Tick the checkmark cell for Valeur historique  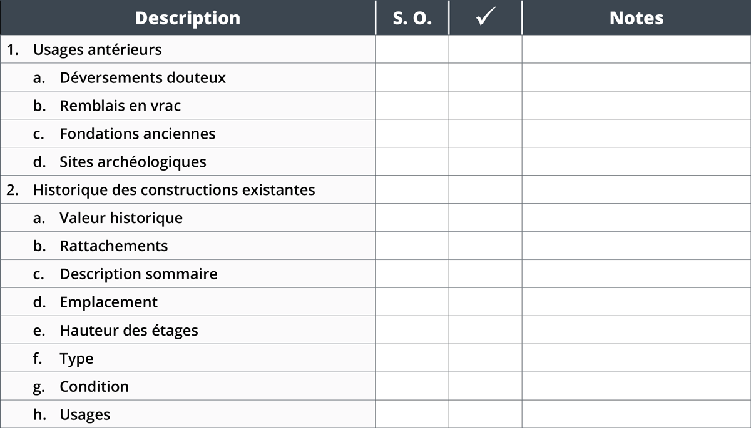485,217
